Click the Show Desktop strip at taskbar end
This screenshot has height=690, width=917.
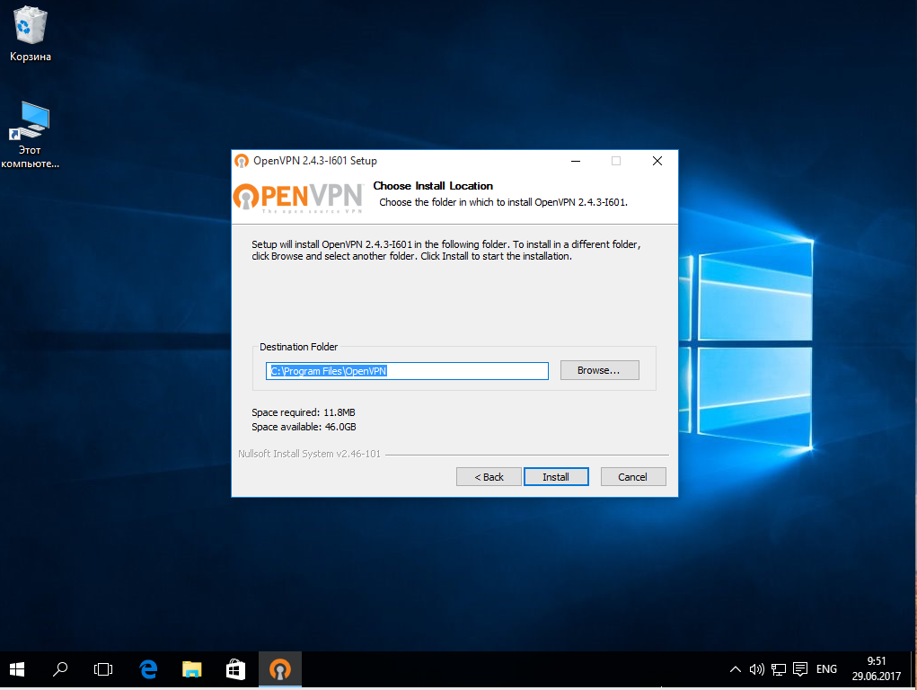coord(913,669)
